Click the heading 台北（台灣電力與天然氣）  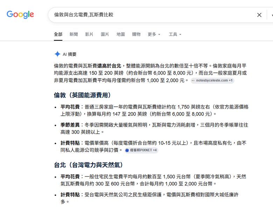coord(89,165)
